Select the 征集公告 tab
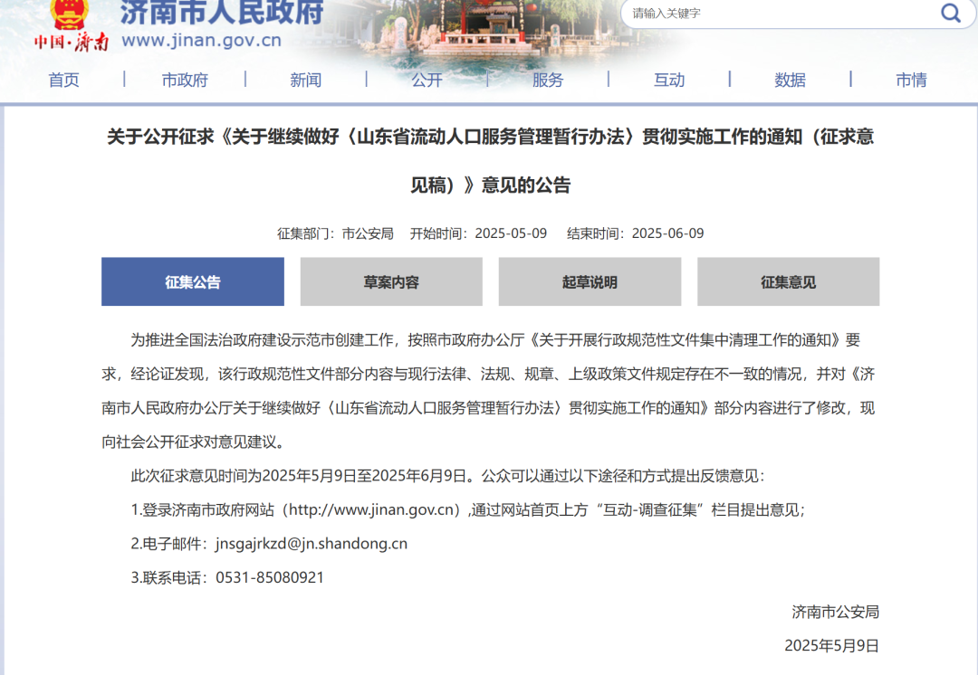 tap(193, 281)
